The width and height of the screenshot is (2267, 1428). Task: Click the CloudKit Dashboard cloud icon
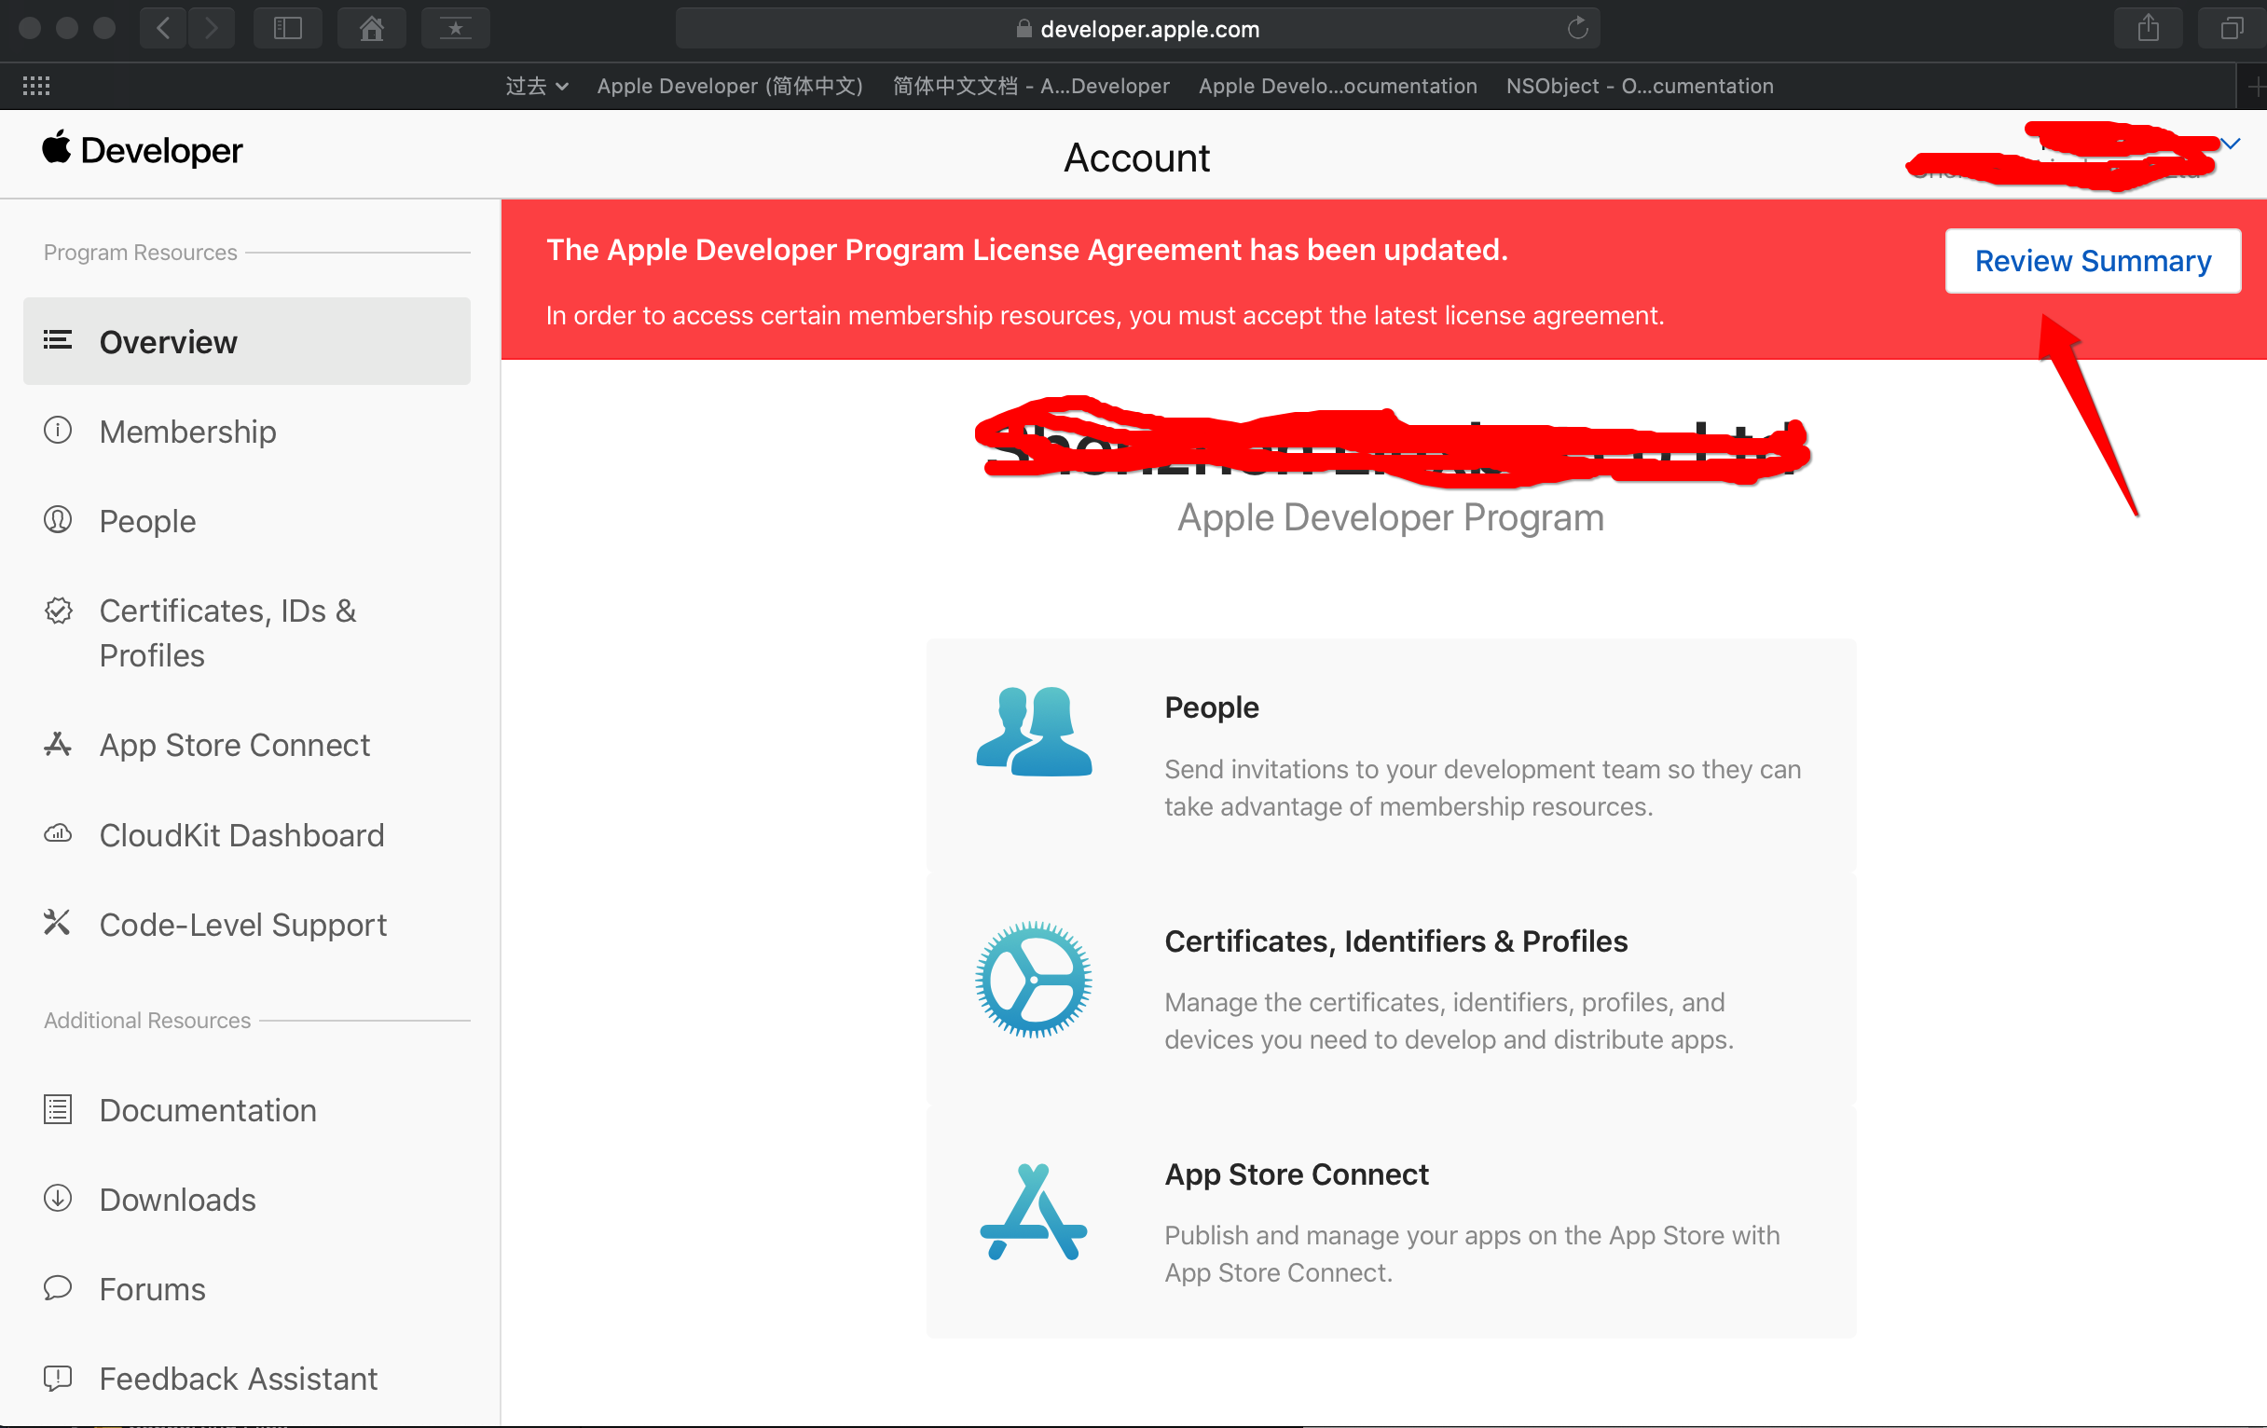[58, 832]
